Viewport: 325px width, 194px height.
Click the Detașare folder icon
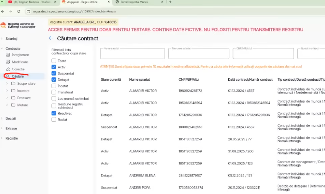pos(13,98)
